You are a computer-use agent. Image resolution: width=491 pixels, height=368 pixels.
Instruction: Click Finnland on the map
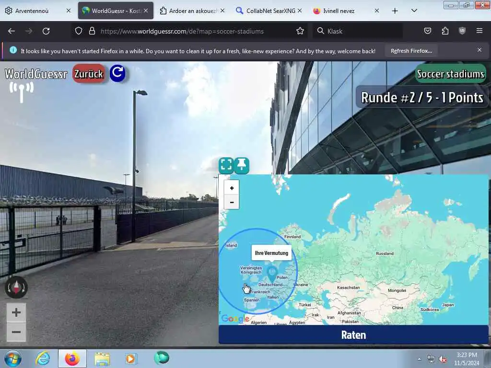[292, 237]
